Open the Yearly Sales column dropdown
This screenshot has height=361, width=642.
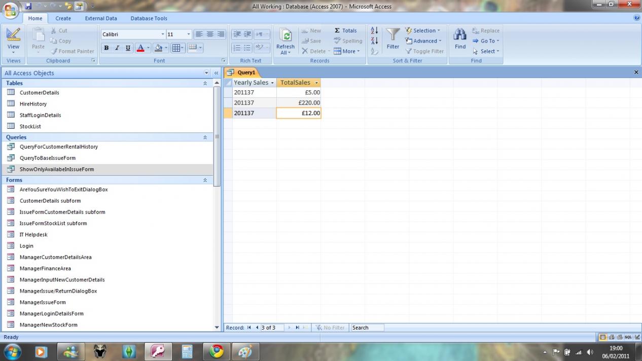pos(272,83)
